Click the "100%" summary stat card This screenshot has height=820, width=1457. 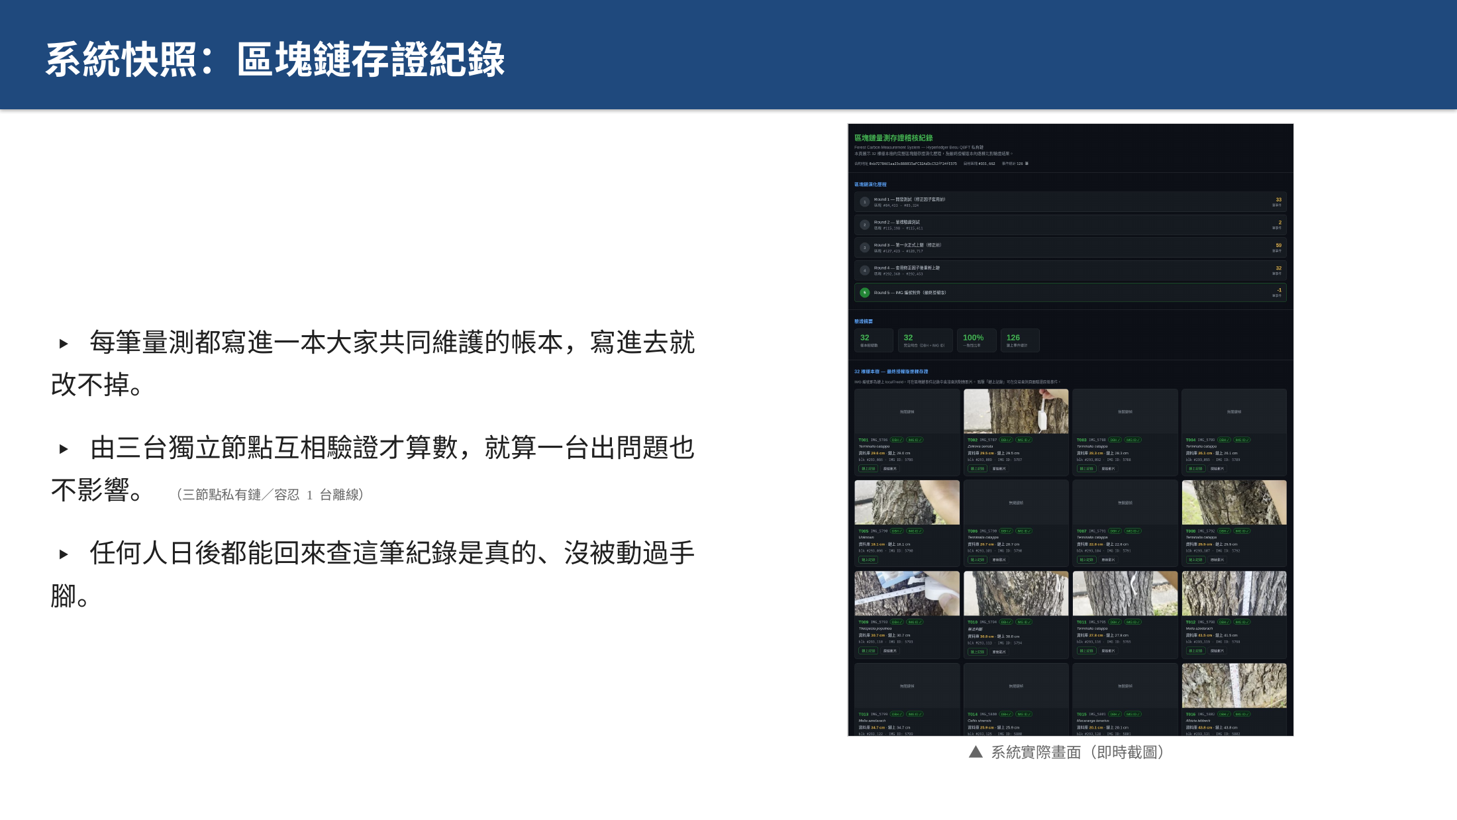976,340
